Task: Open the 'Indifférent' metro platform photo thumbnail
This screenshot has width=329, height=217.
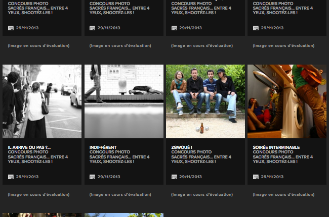Action: tap(124, 101)
